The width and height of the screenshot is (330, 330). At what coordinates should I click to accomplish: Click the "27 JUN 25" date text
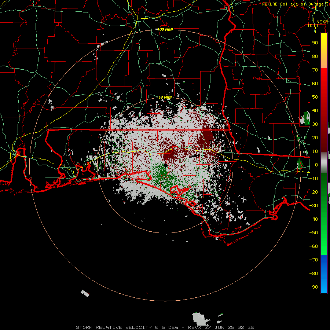coord(220,327)
